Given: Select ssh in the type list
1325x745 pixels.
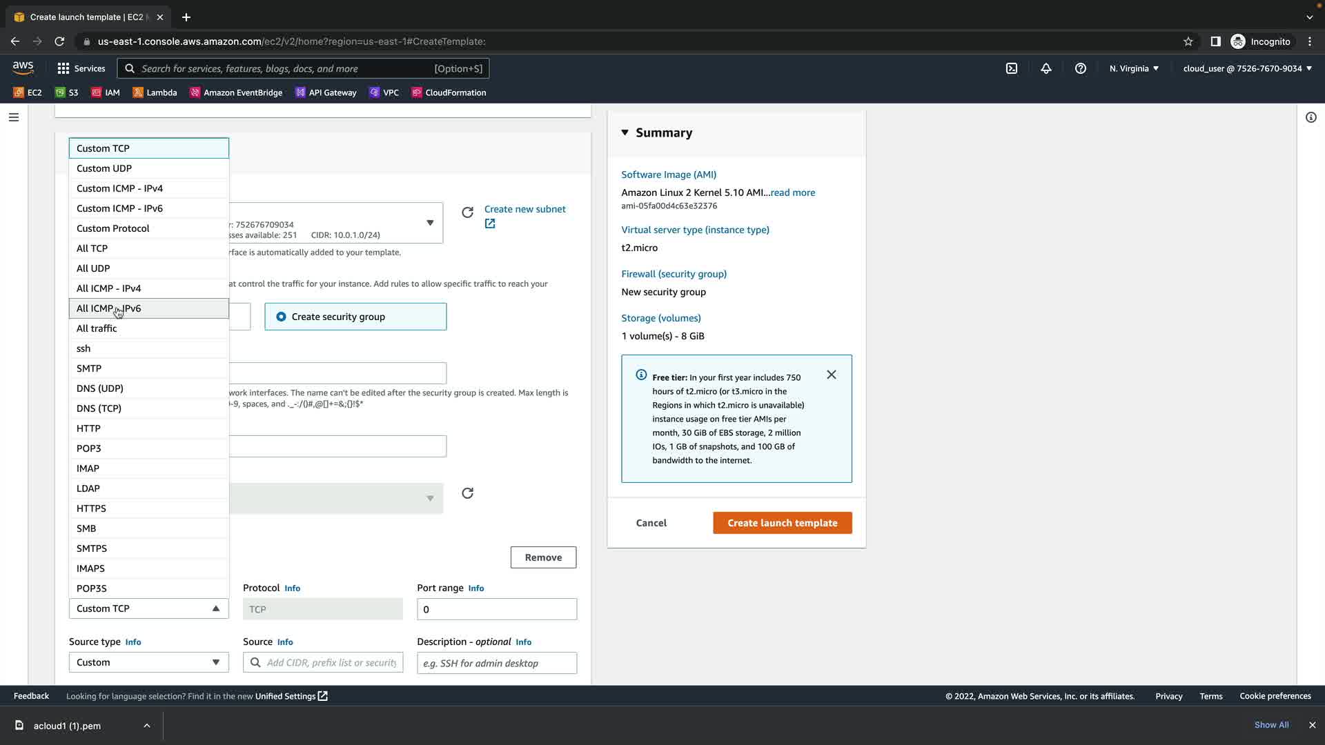Looking at the screenshot, I should (x=84, y=348).
